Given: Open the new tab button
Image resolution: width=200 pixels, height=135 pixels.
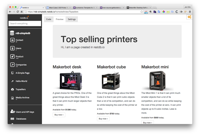Looking at the screenshot, I should pos(155,7).
